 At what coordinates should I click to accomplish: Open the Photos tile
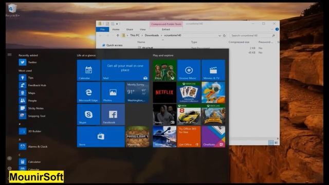click(113, 92)
